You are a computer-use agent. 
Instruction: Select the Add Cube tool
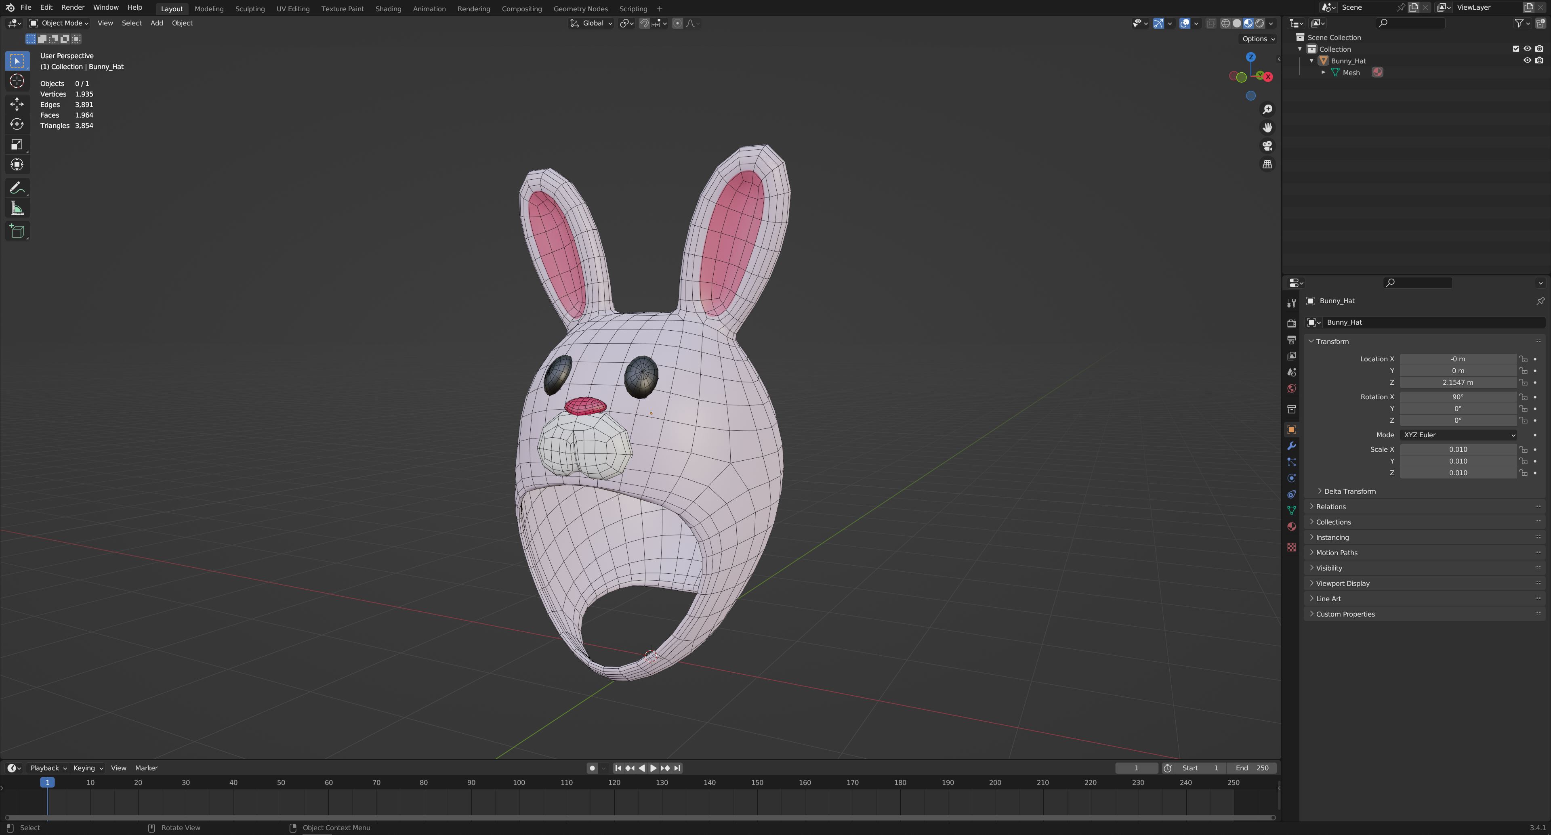pos(17,231)
